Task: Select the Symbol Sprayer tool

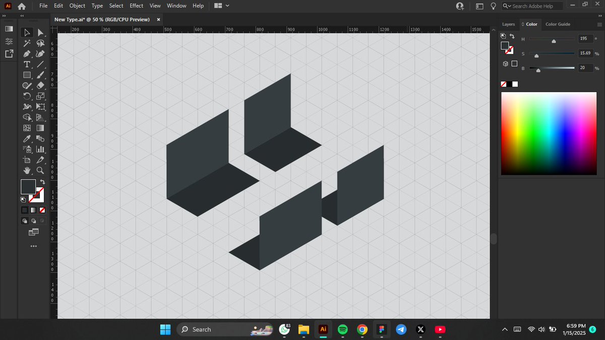Action: click(27, 149)
